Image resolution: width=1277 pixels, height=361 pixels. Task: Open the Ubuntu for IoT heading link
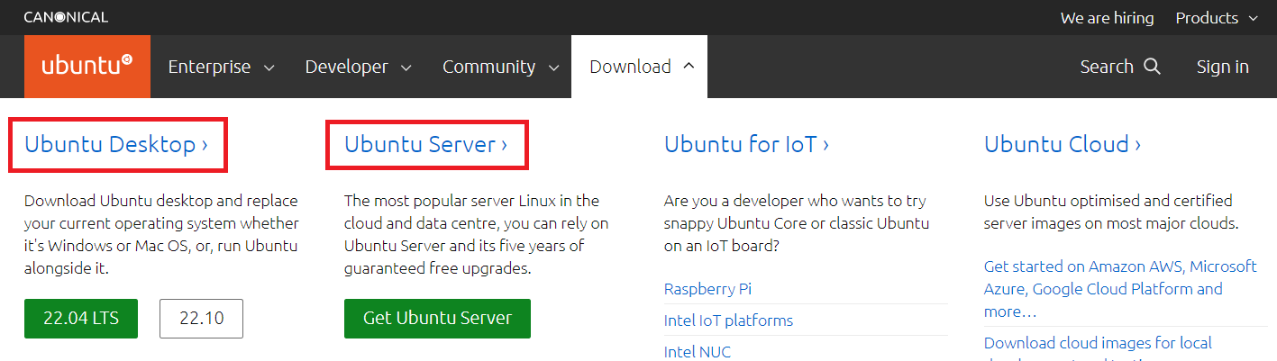(746, 144)
